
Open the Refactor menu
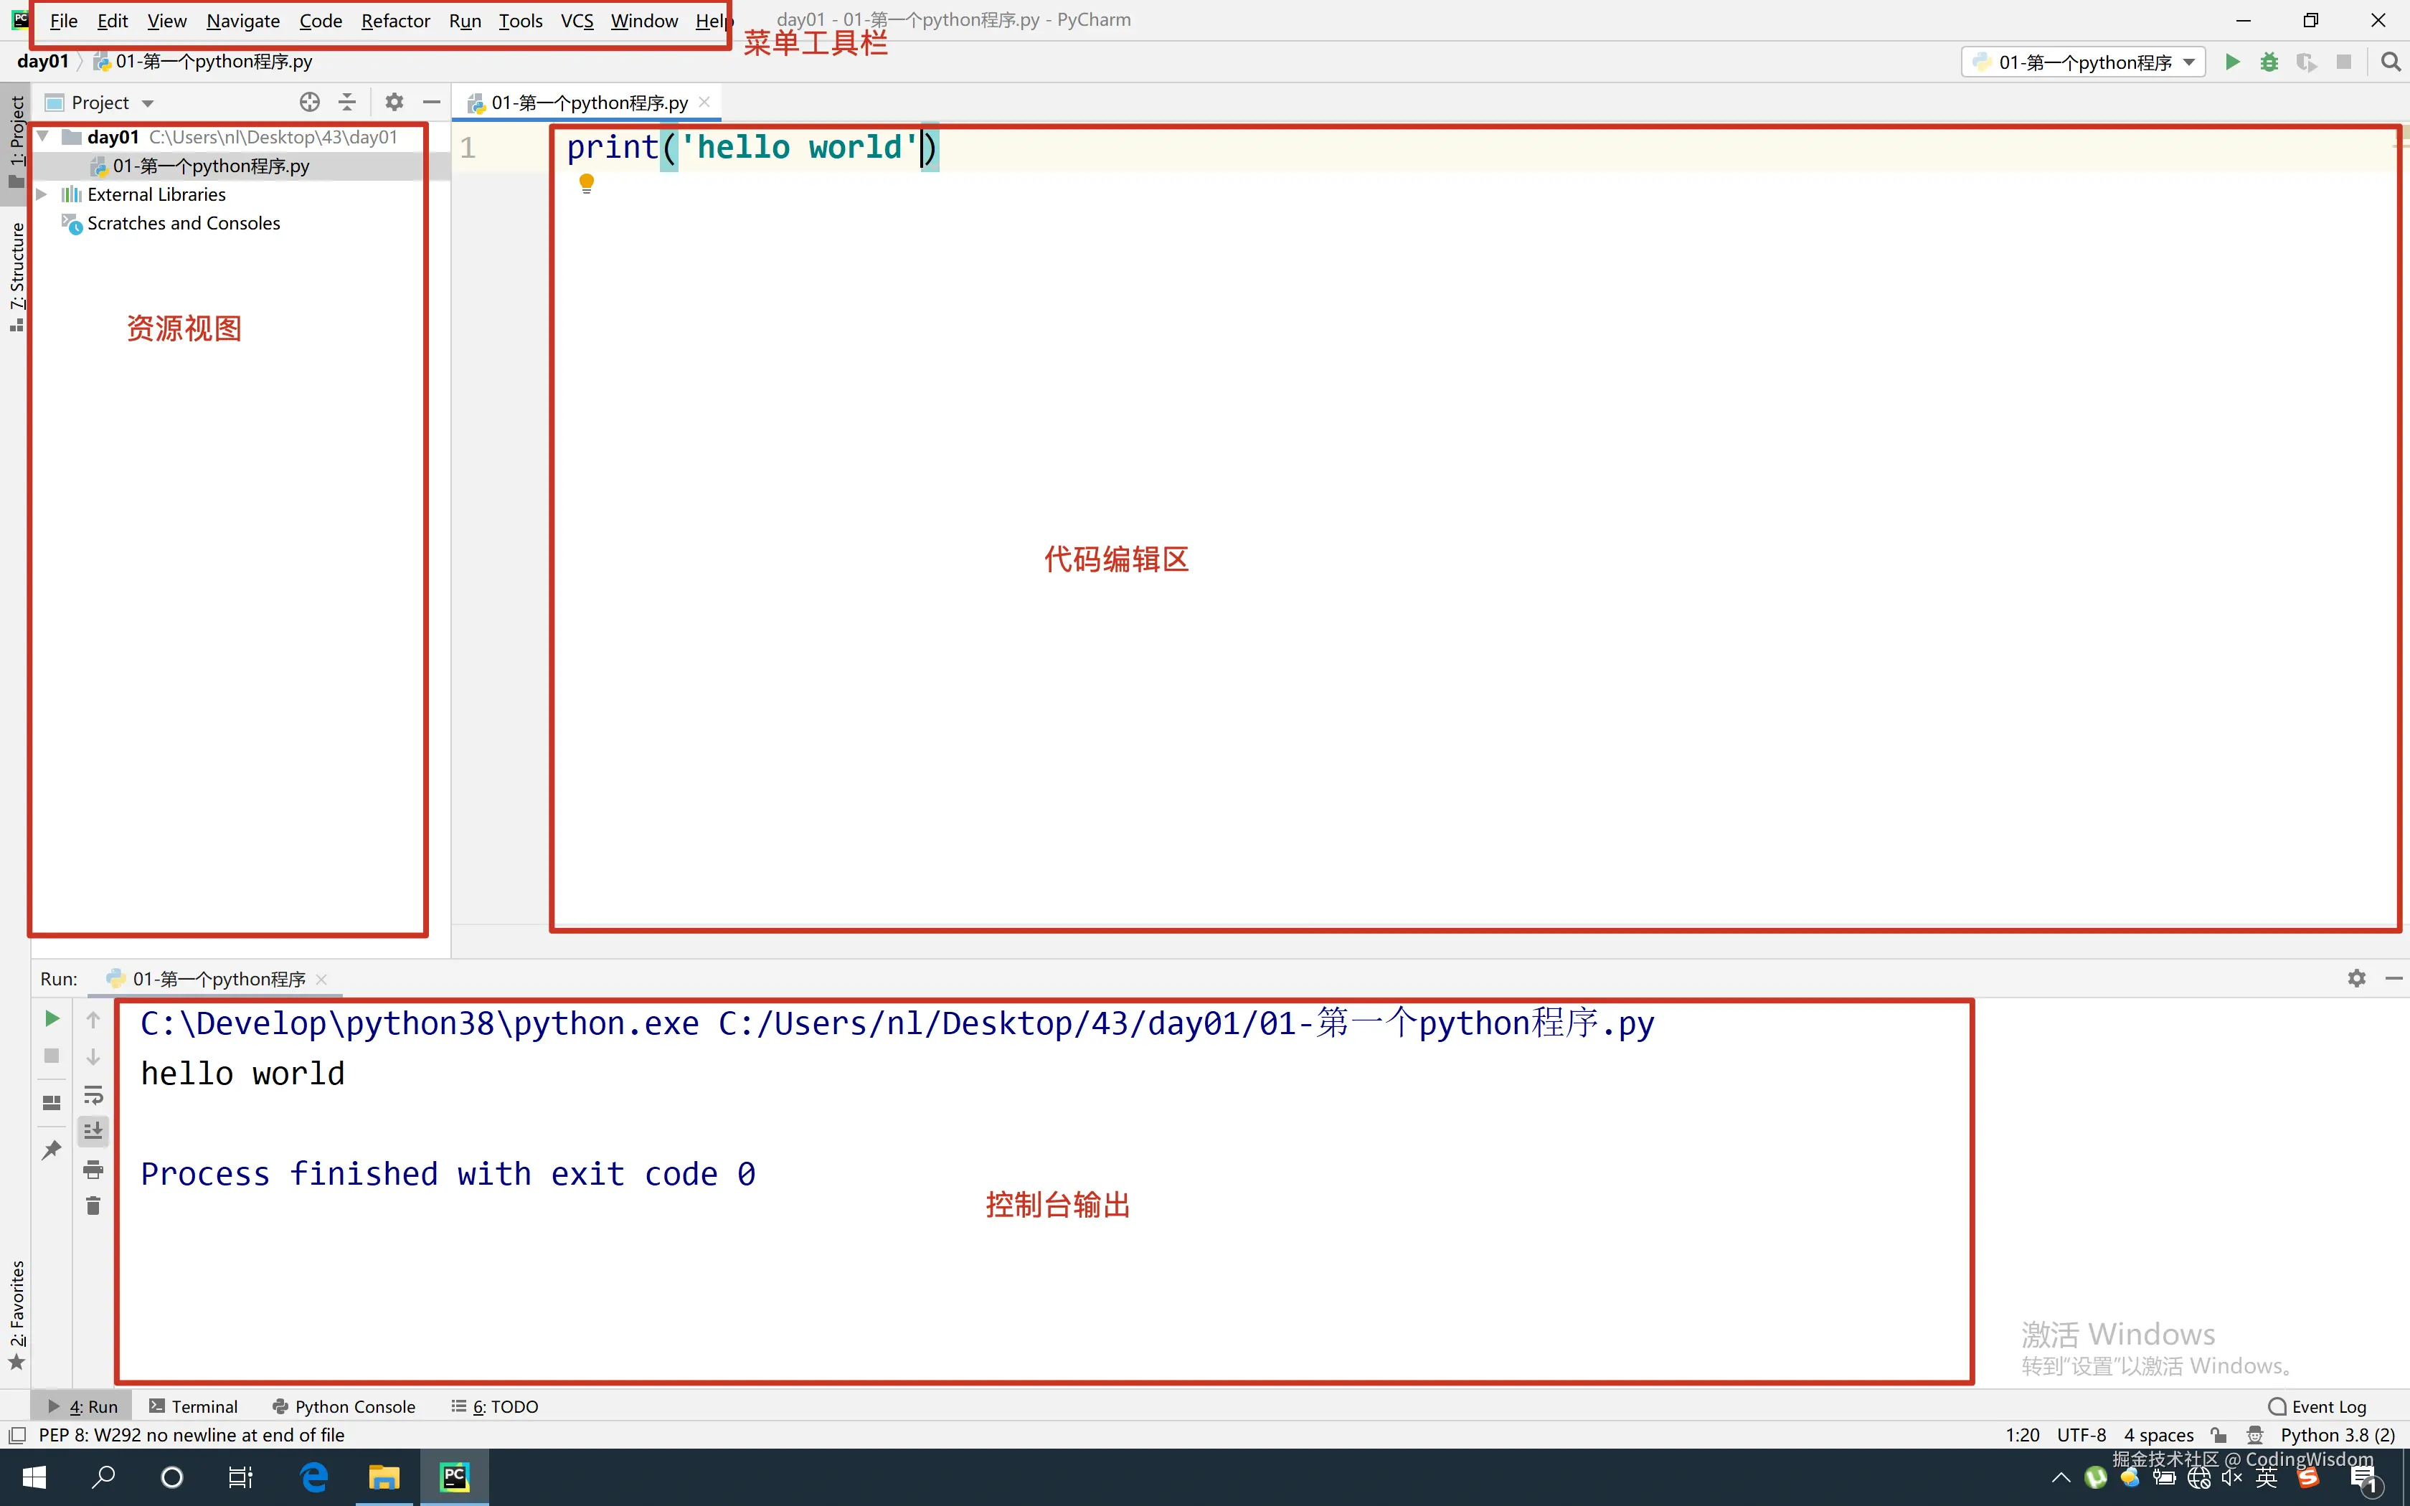click(x=394, y=21)
